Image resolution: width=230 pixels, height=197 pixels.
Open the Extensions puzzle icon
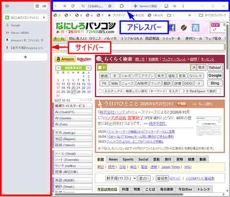tap(122, 6)
